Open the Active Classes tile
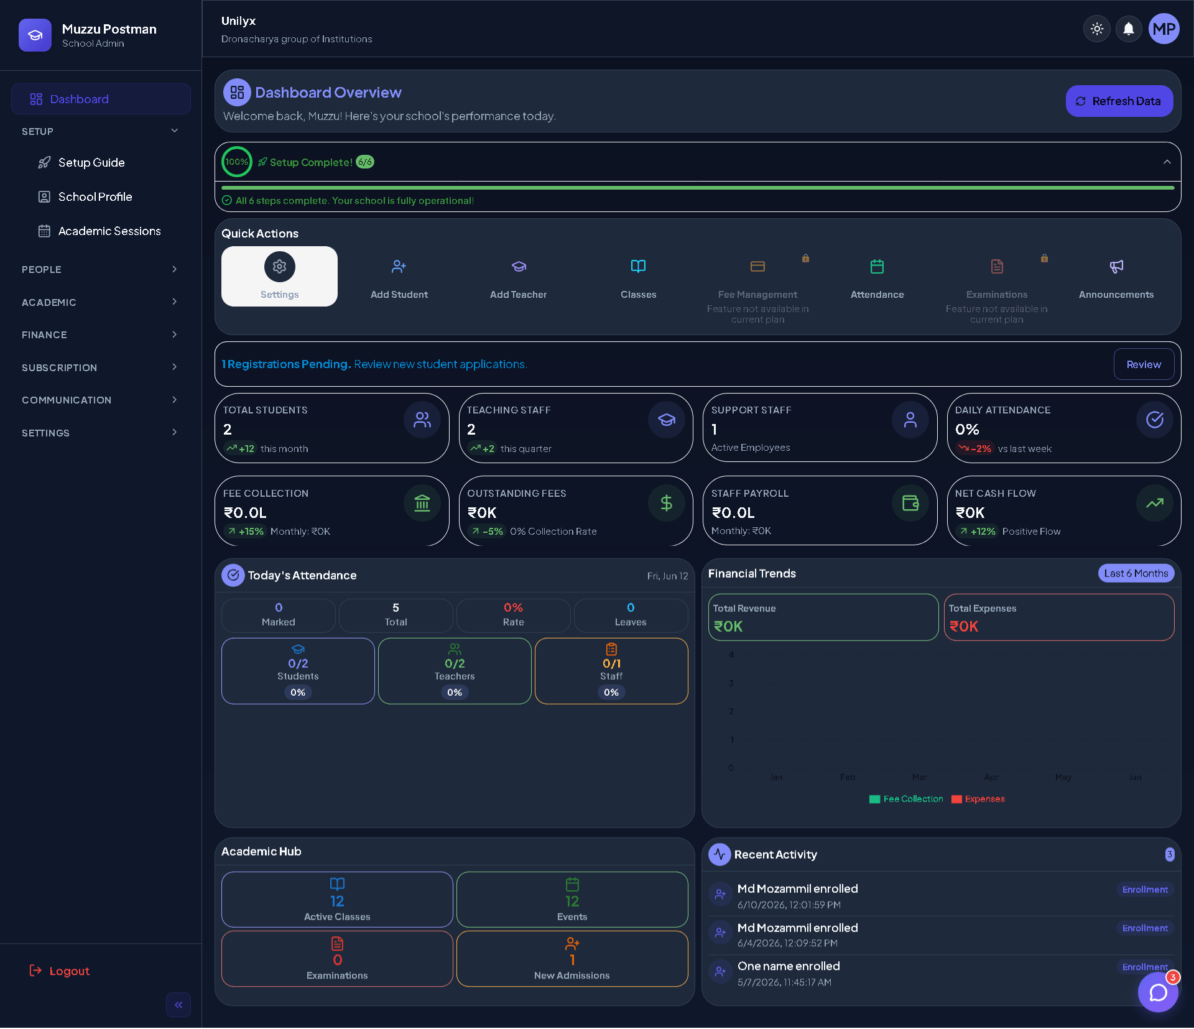Screen dimensions: 1194x1029 337,899
